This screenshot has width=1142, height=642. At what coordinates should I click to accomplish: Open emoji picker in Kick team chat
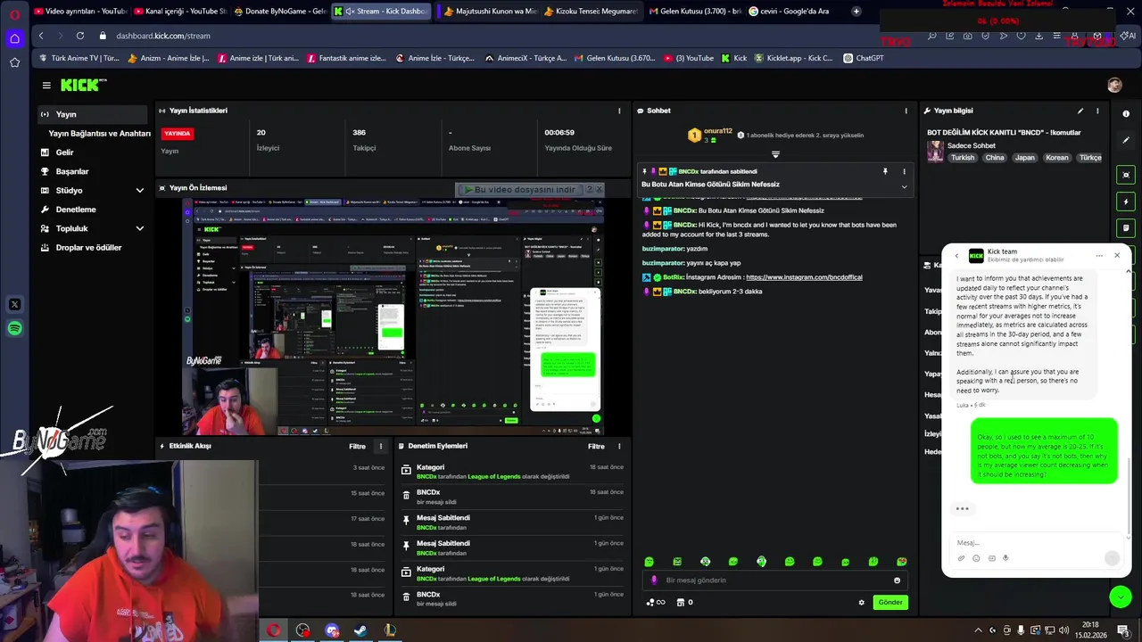pos(976,558)
